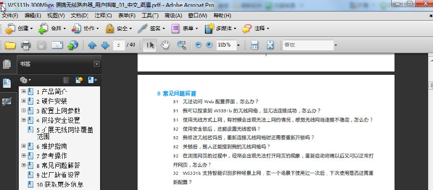Image resolution: width=433 pixels, height=190 pixels.
Task: Choose the Hand tool
Action: (x=165, y=45)
